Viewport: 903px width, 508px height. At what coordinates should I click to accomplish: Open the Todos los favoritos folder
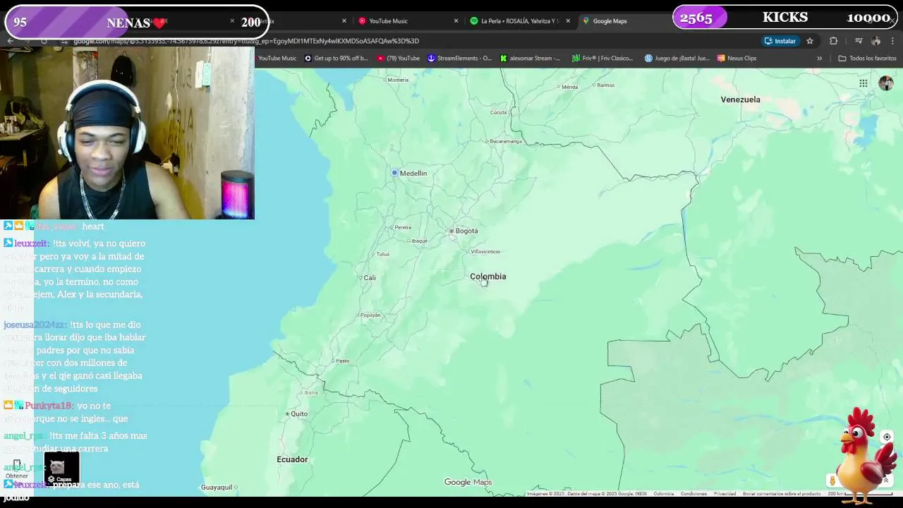(867, 59)
